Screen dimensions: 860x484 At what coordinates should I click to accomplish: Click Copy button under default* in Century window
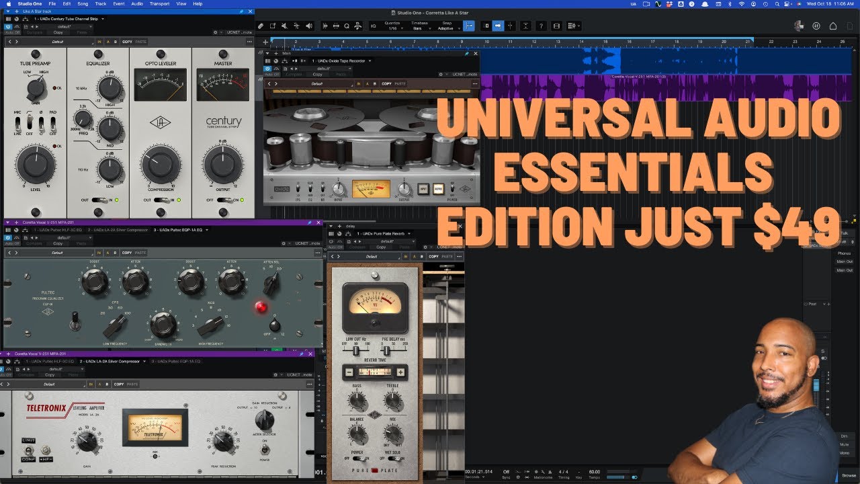58,32
